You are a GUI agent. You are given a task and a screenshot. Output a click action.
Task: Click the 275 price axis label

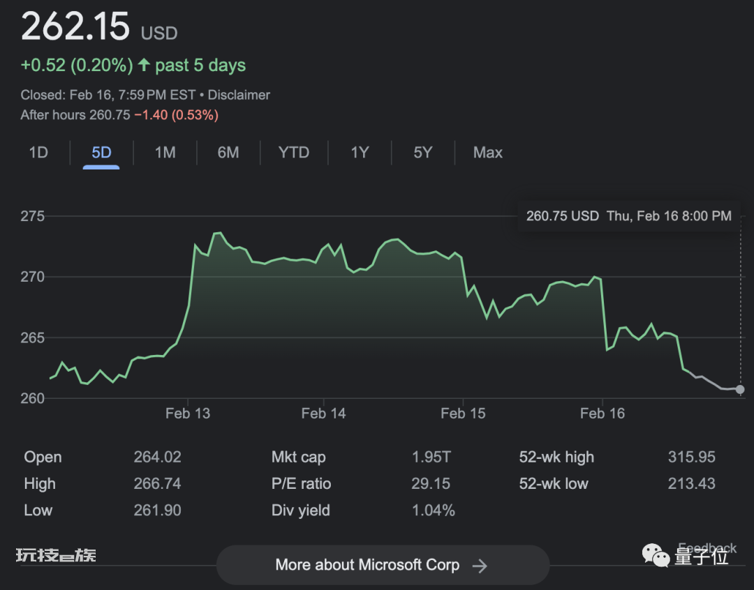point(32,215)
